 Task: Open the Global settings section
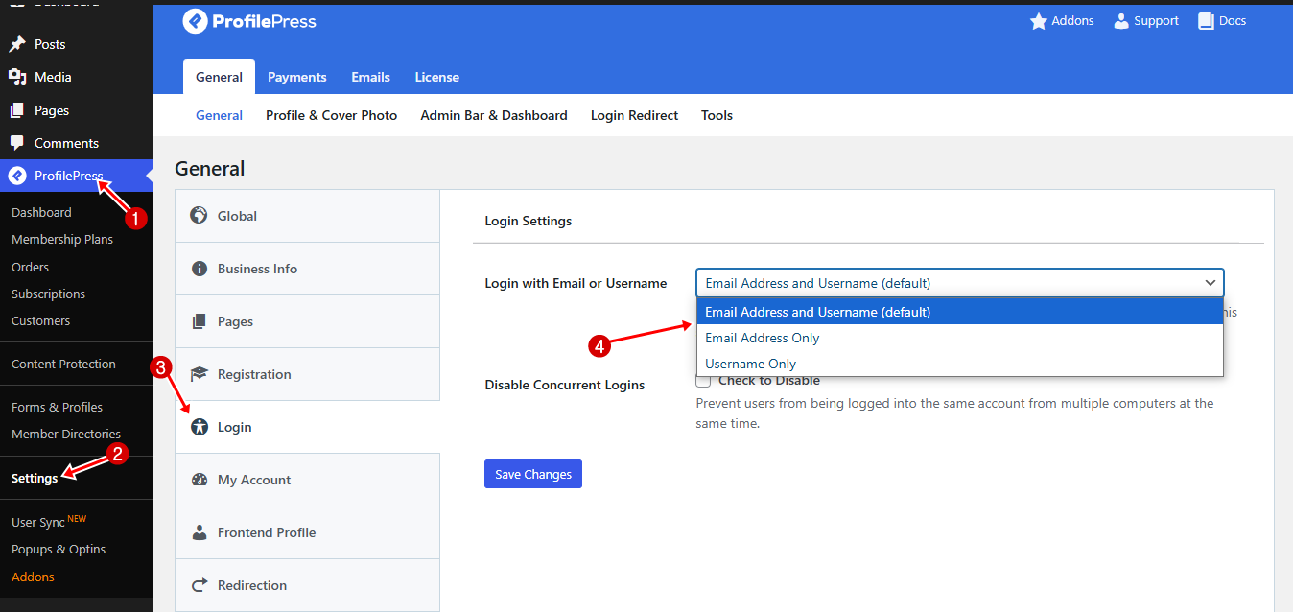click(307, 216)
